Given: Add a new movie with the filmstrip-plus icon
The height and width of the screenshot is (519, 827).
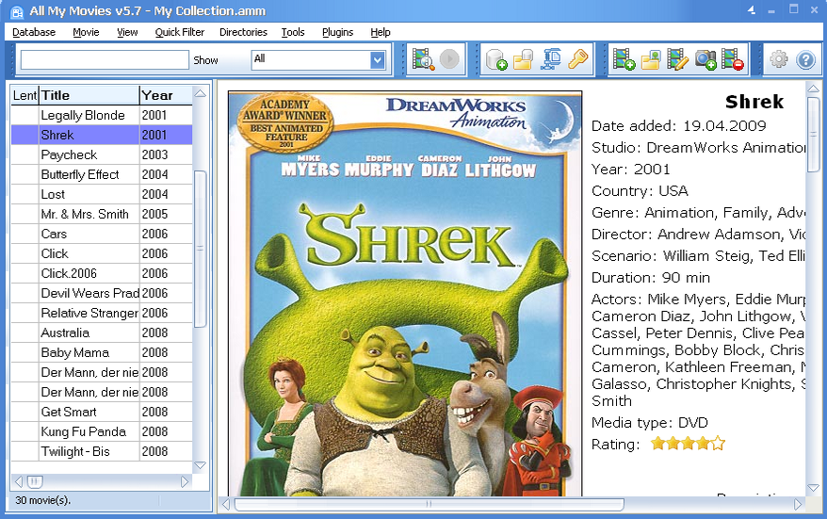Looking at the screenshot, I should 624,59.
